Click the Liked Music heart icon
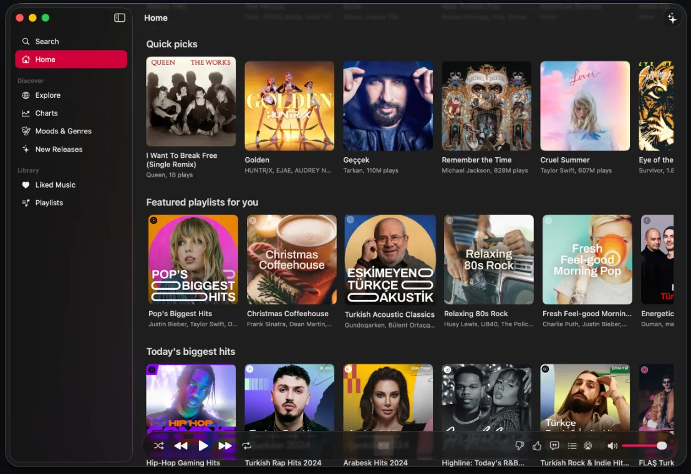Viewport: 691px width, 474px height. [x=26, y=185]
